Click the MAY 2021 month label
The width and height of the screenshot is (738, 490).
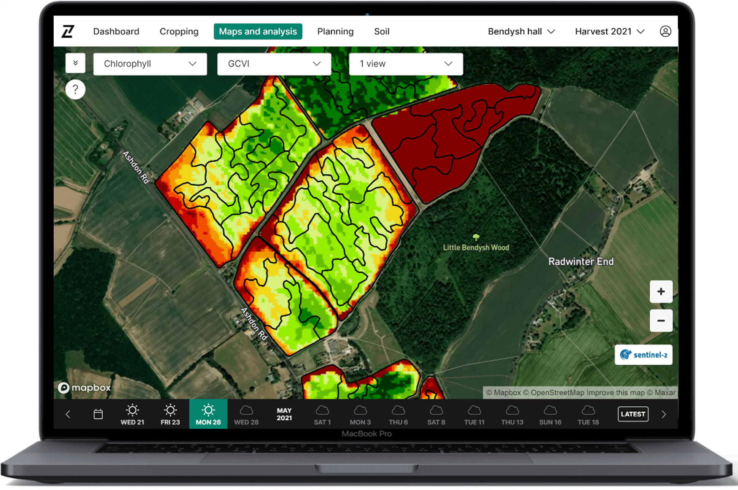pyautogui.click(x=284, y=414)
